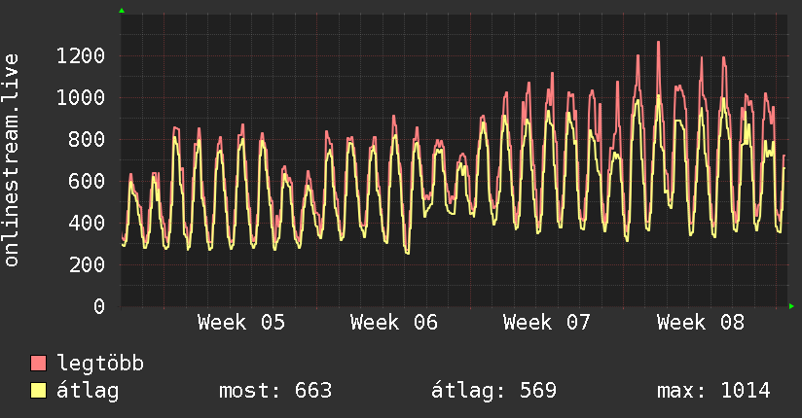
Task: Click the 0 y-axis tick label
Action: [x=98, y=306]
